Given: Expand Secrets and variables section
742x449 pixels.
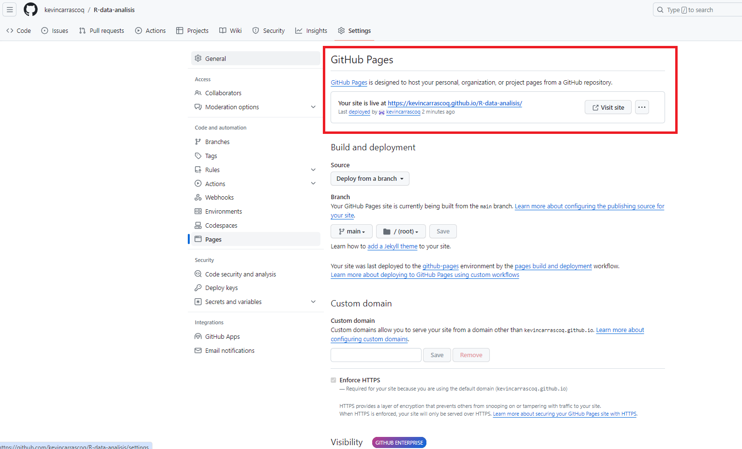Looking at the screenshot, I should coord(313,302).
